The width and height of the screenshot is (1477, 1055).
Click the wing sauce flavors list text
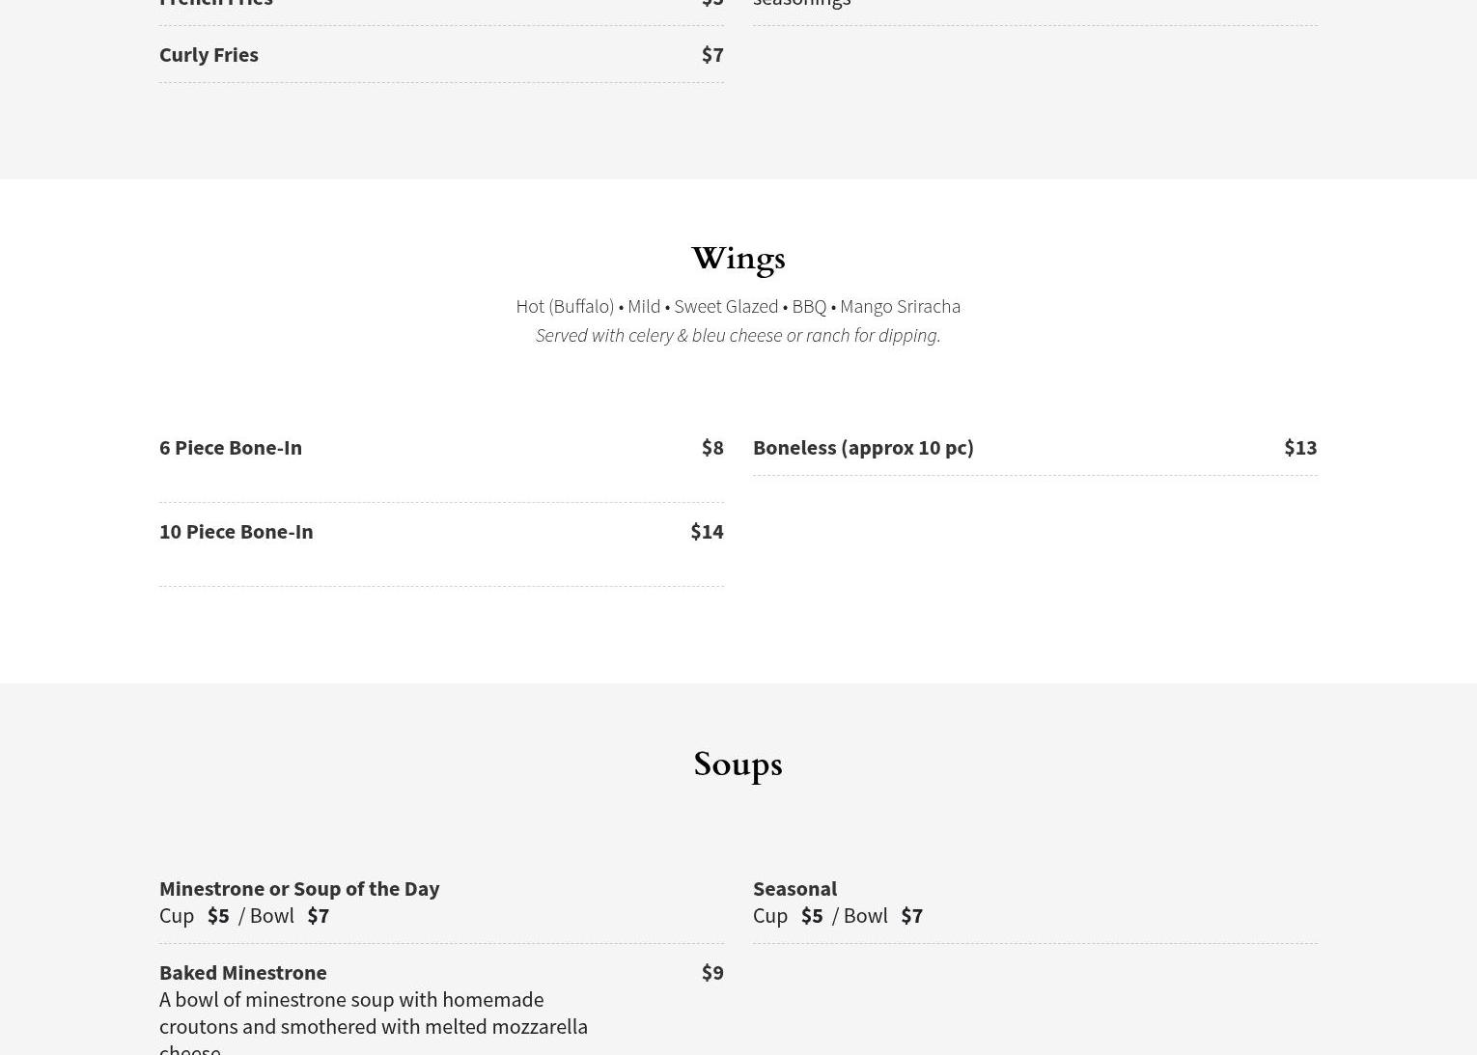pyautogui.click(x=738, y=306)
